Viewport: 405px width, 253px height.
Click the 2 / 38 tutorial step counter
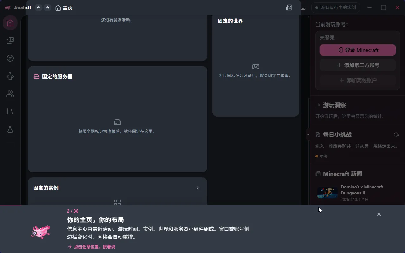pos(73,211)
